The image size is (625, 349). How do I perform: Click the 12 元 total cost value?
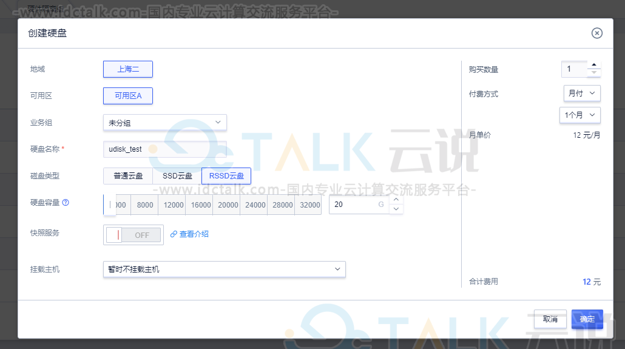592,282
